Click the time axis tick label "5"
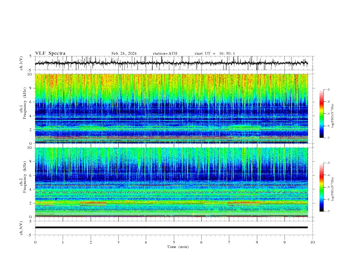352x272 pixels. (174, 242)
